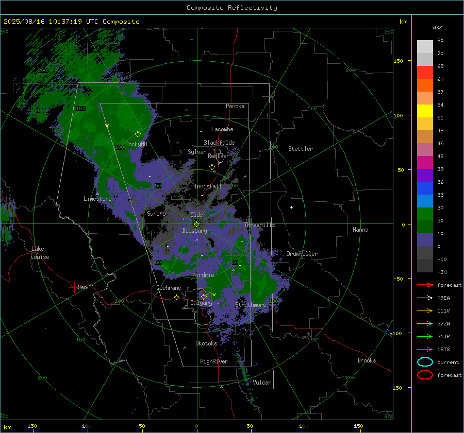Click the Hanna map label
464x433 pixels.
point(360,230)
